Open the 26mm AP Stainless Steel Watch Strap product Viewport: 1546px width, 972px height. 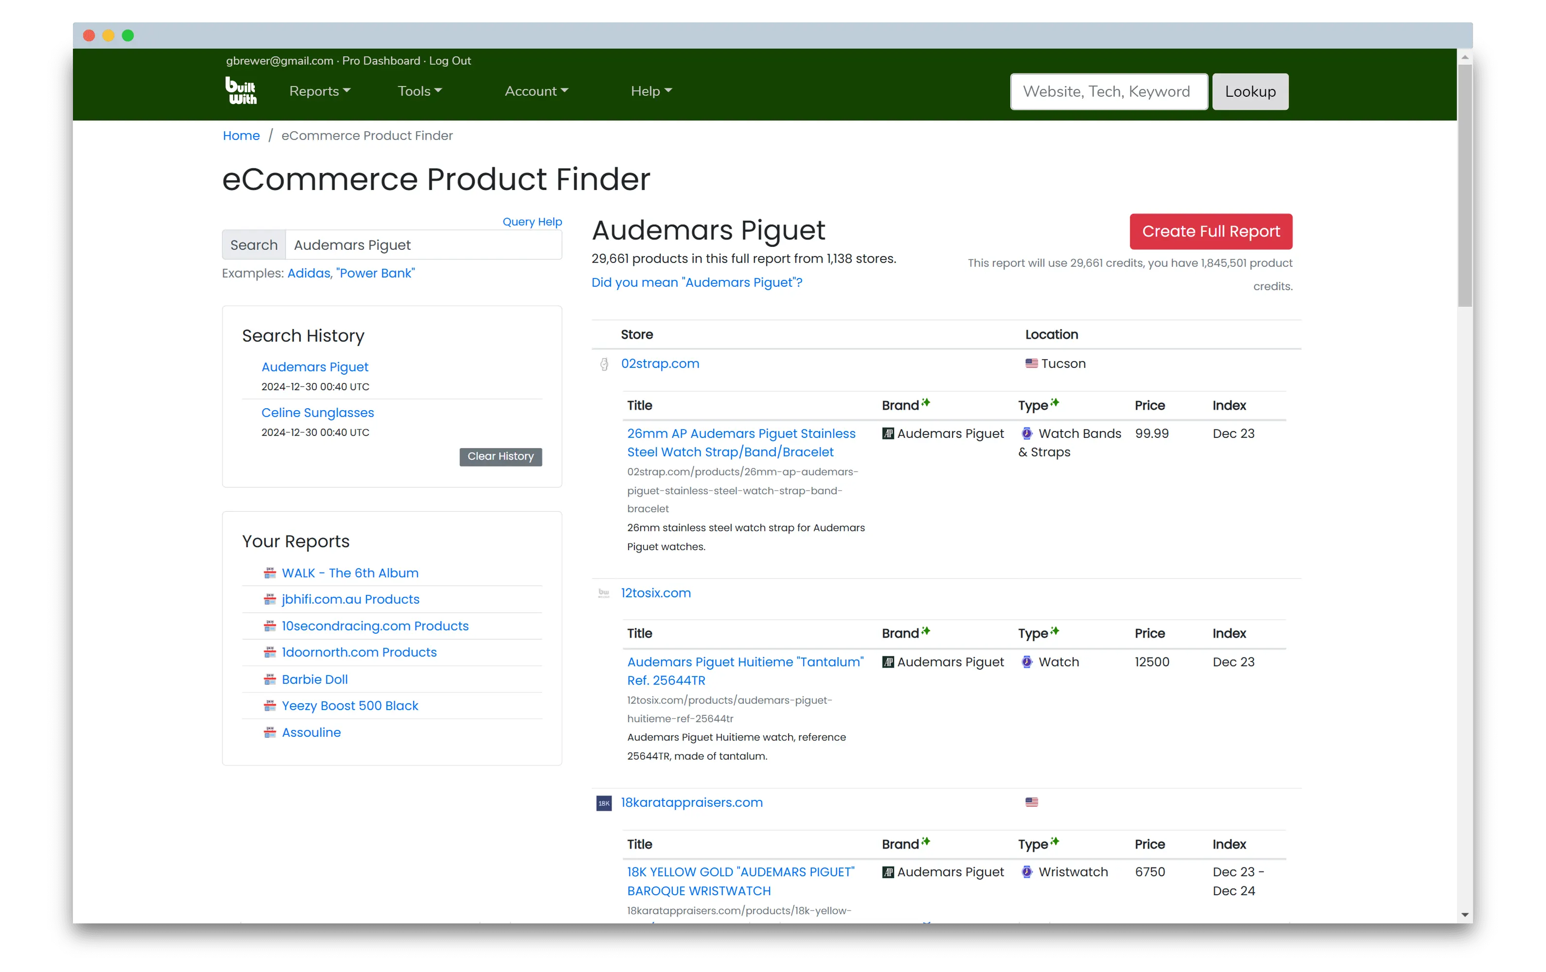[741, 442]
